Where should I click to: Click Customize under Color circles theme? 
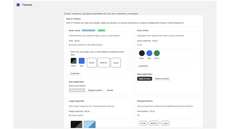pos(143,66)
